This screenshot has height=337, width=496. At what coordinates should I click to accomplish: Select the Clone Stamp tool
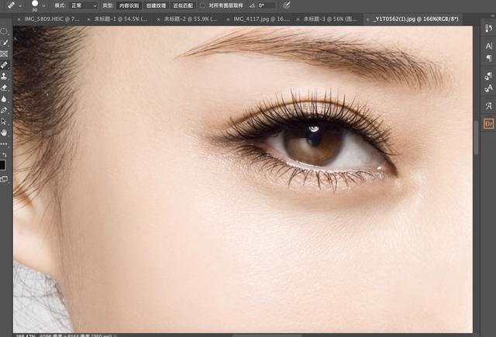pyautogui.click(x=4, y=76)
